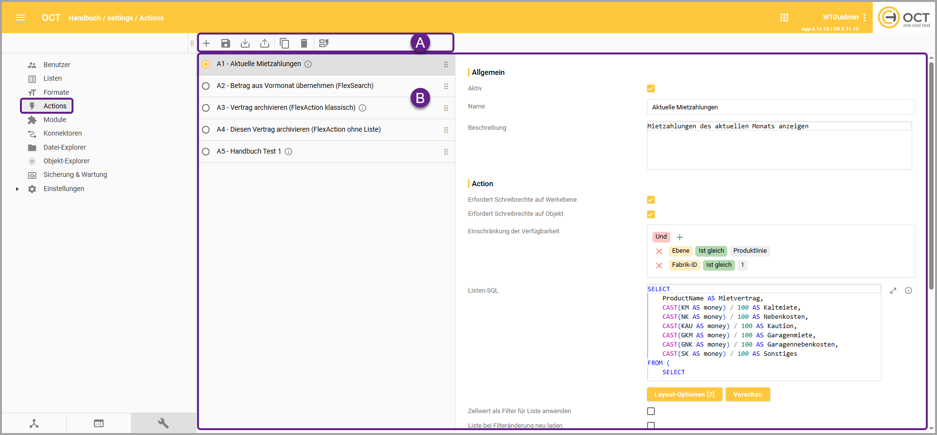Image resolution: width=937 pixels, height=435 pixels.
Task: Open Datei-Explorer in the sidebar
Action: (x=64, y=147)
